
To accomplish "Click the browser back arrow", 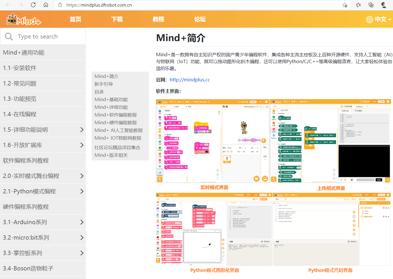I will click(x=8, y=5).
